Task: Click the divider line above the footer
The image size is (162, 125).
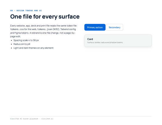Action: [x=81, y=116]
